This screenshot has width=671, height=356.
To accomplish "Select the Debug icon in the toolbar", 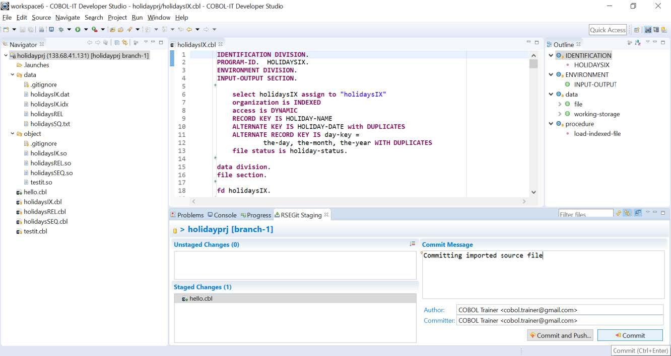I will tap(61, 29).
